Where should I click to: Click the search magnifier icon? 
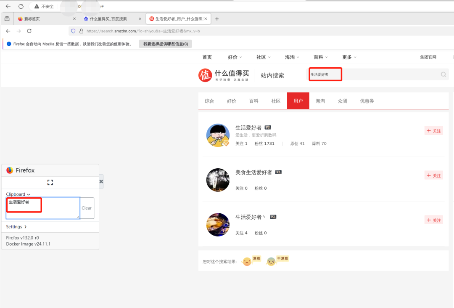point(443,74)
